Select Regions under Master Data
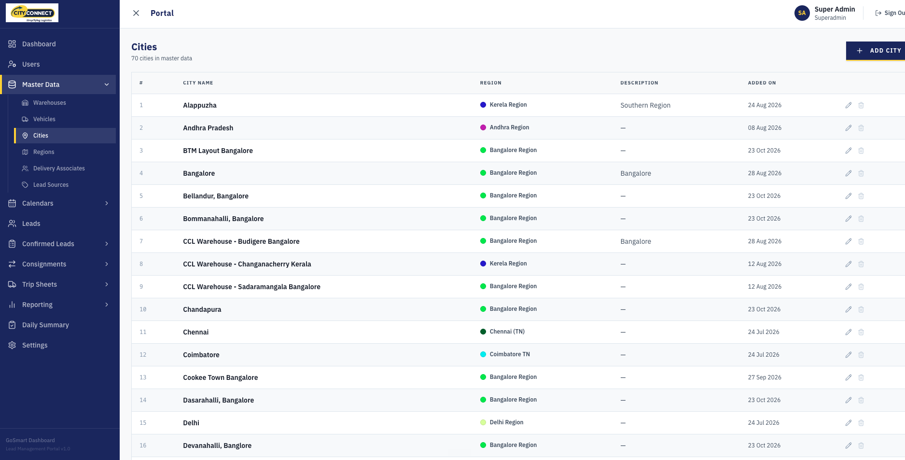The image size is (905, 460). click(65, 152)
